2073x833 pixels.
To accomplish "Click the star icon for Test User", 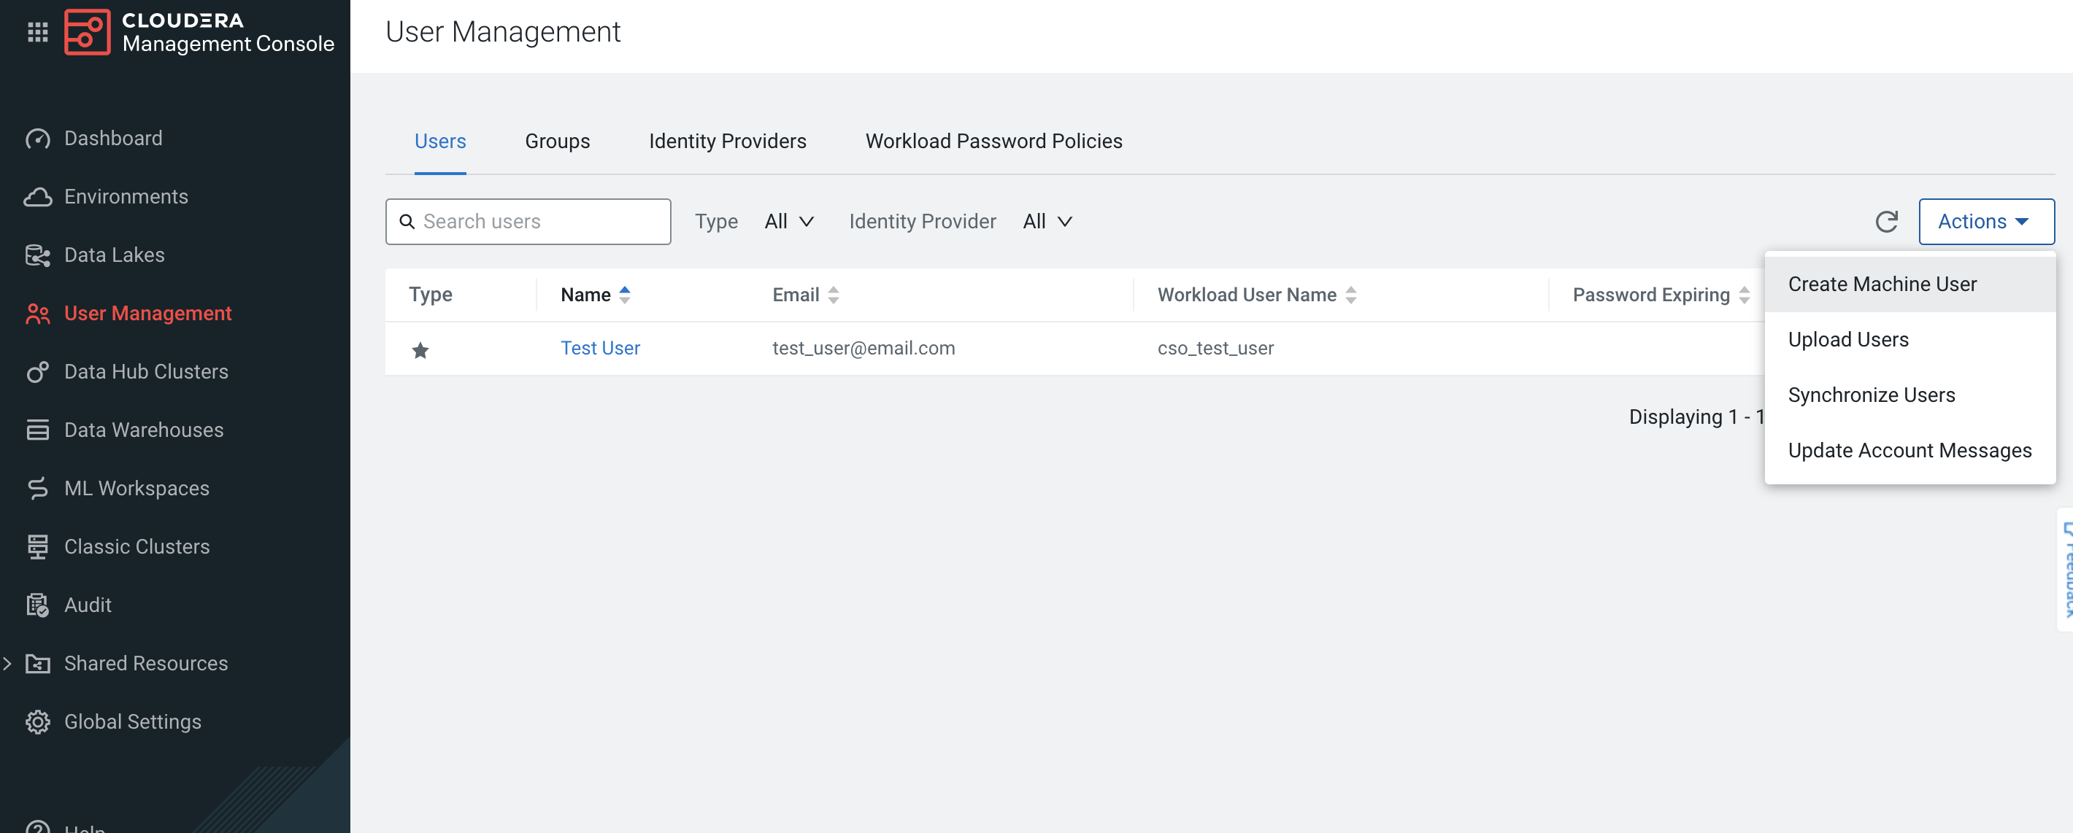I will click(420, 350).
